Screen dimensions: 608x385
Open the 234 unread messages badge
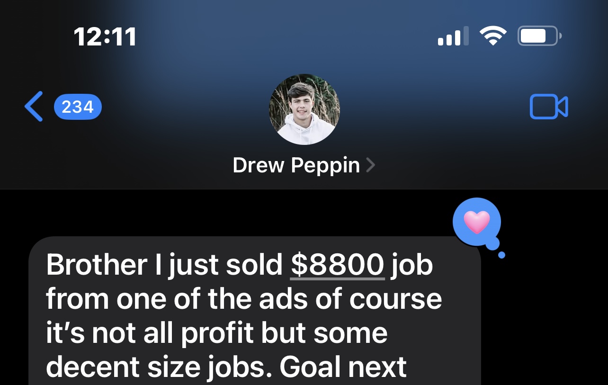coord(78,107)
